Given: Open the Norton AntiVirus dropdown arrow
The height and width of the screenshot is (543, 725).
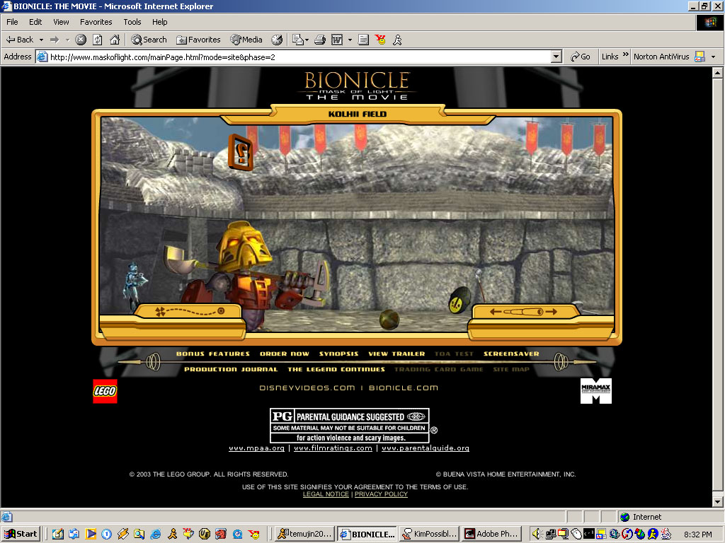Looking at the screenshot, I should [x=713, y=57].
